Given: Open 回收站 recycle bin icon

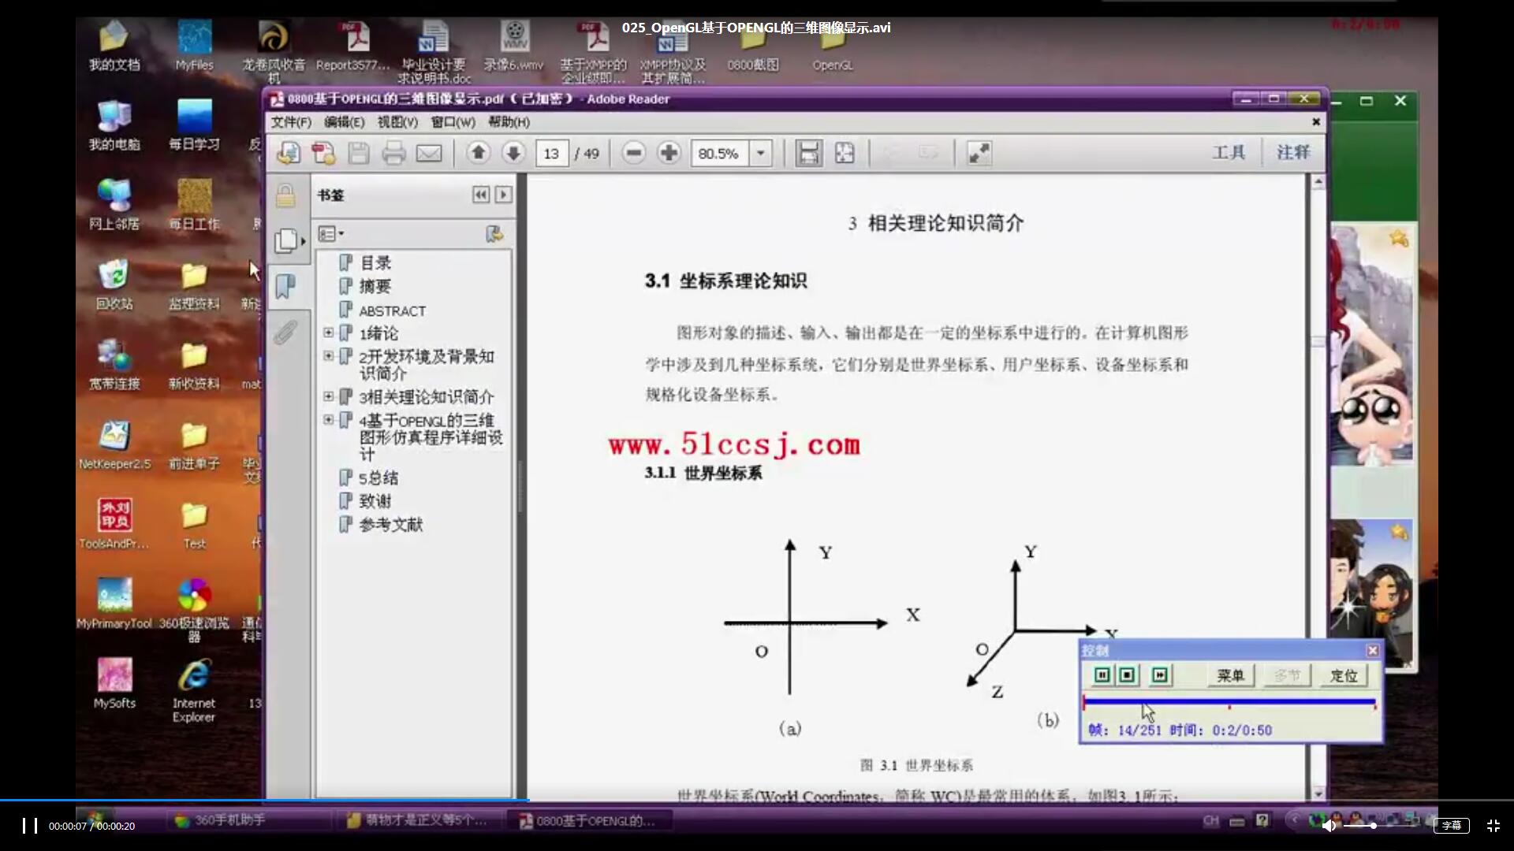Looking at the screenshot, I should click(x=114, y=284).
